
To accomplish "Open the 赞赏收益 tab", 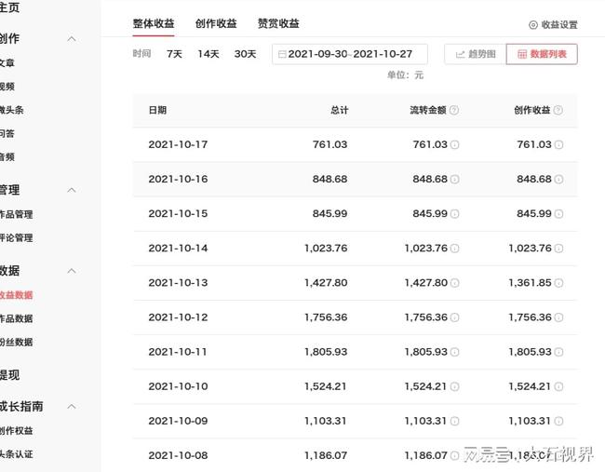I will (x=278, y=23).
